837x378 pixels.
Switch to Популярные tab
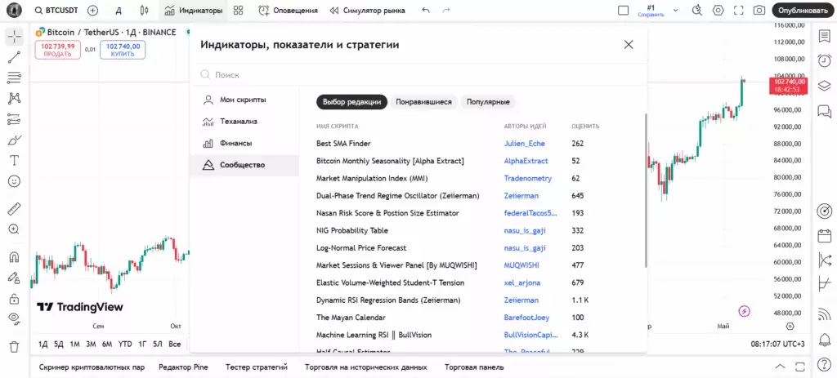click(488, 102)
